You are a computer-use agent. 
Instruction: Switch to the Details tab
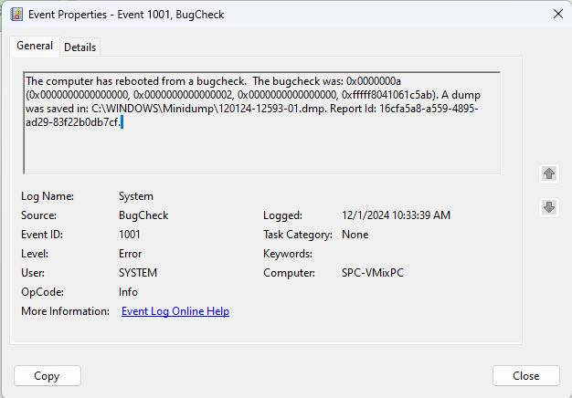pyautogui.click(x=79, y=47)
